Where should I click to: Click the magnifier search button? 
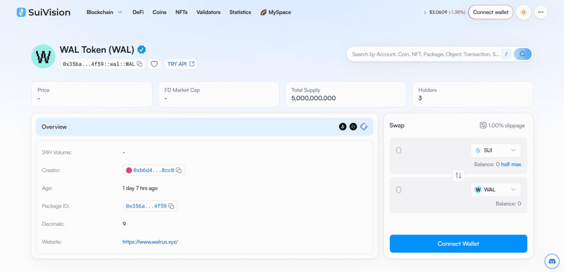tap(523, 54)
